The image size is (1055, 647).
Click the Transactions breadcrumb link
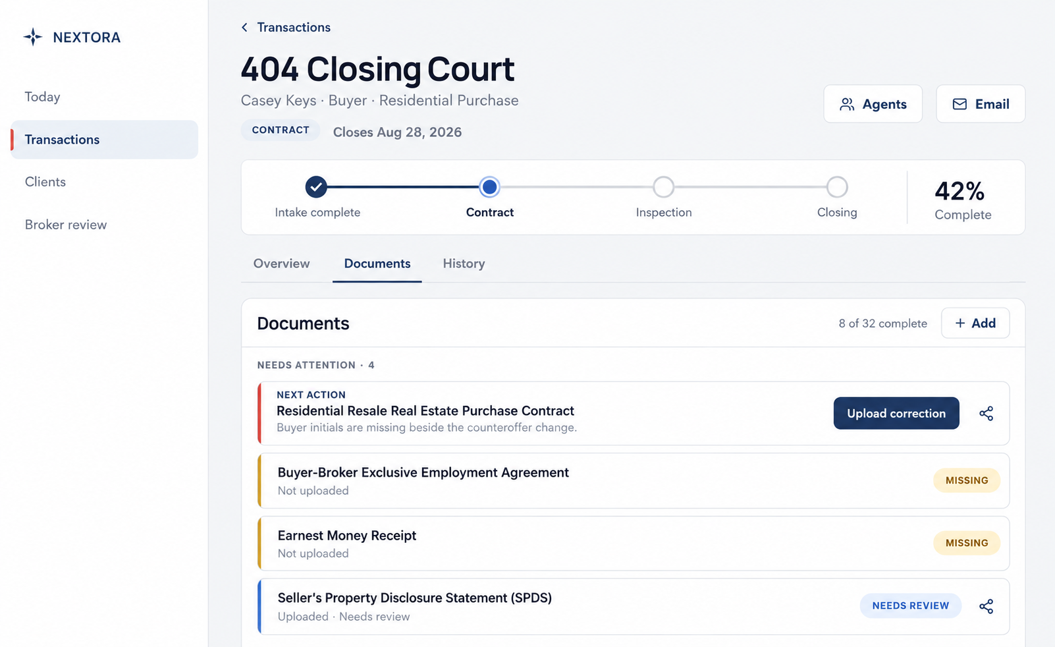(x=294, y=27)
